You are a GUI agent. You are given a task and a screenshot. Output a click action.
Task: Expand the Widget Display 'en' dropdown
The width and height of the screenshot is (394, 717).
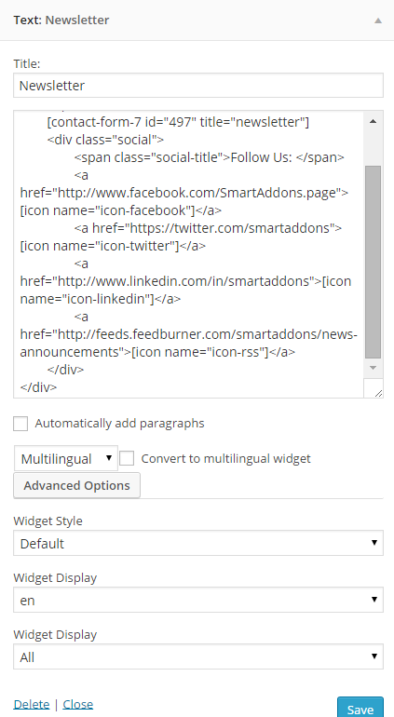click(198, 600)
